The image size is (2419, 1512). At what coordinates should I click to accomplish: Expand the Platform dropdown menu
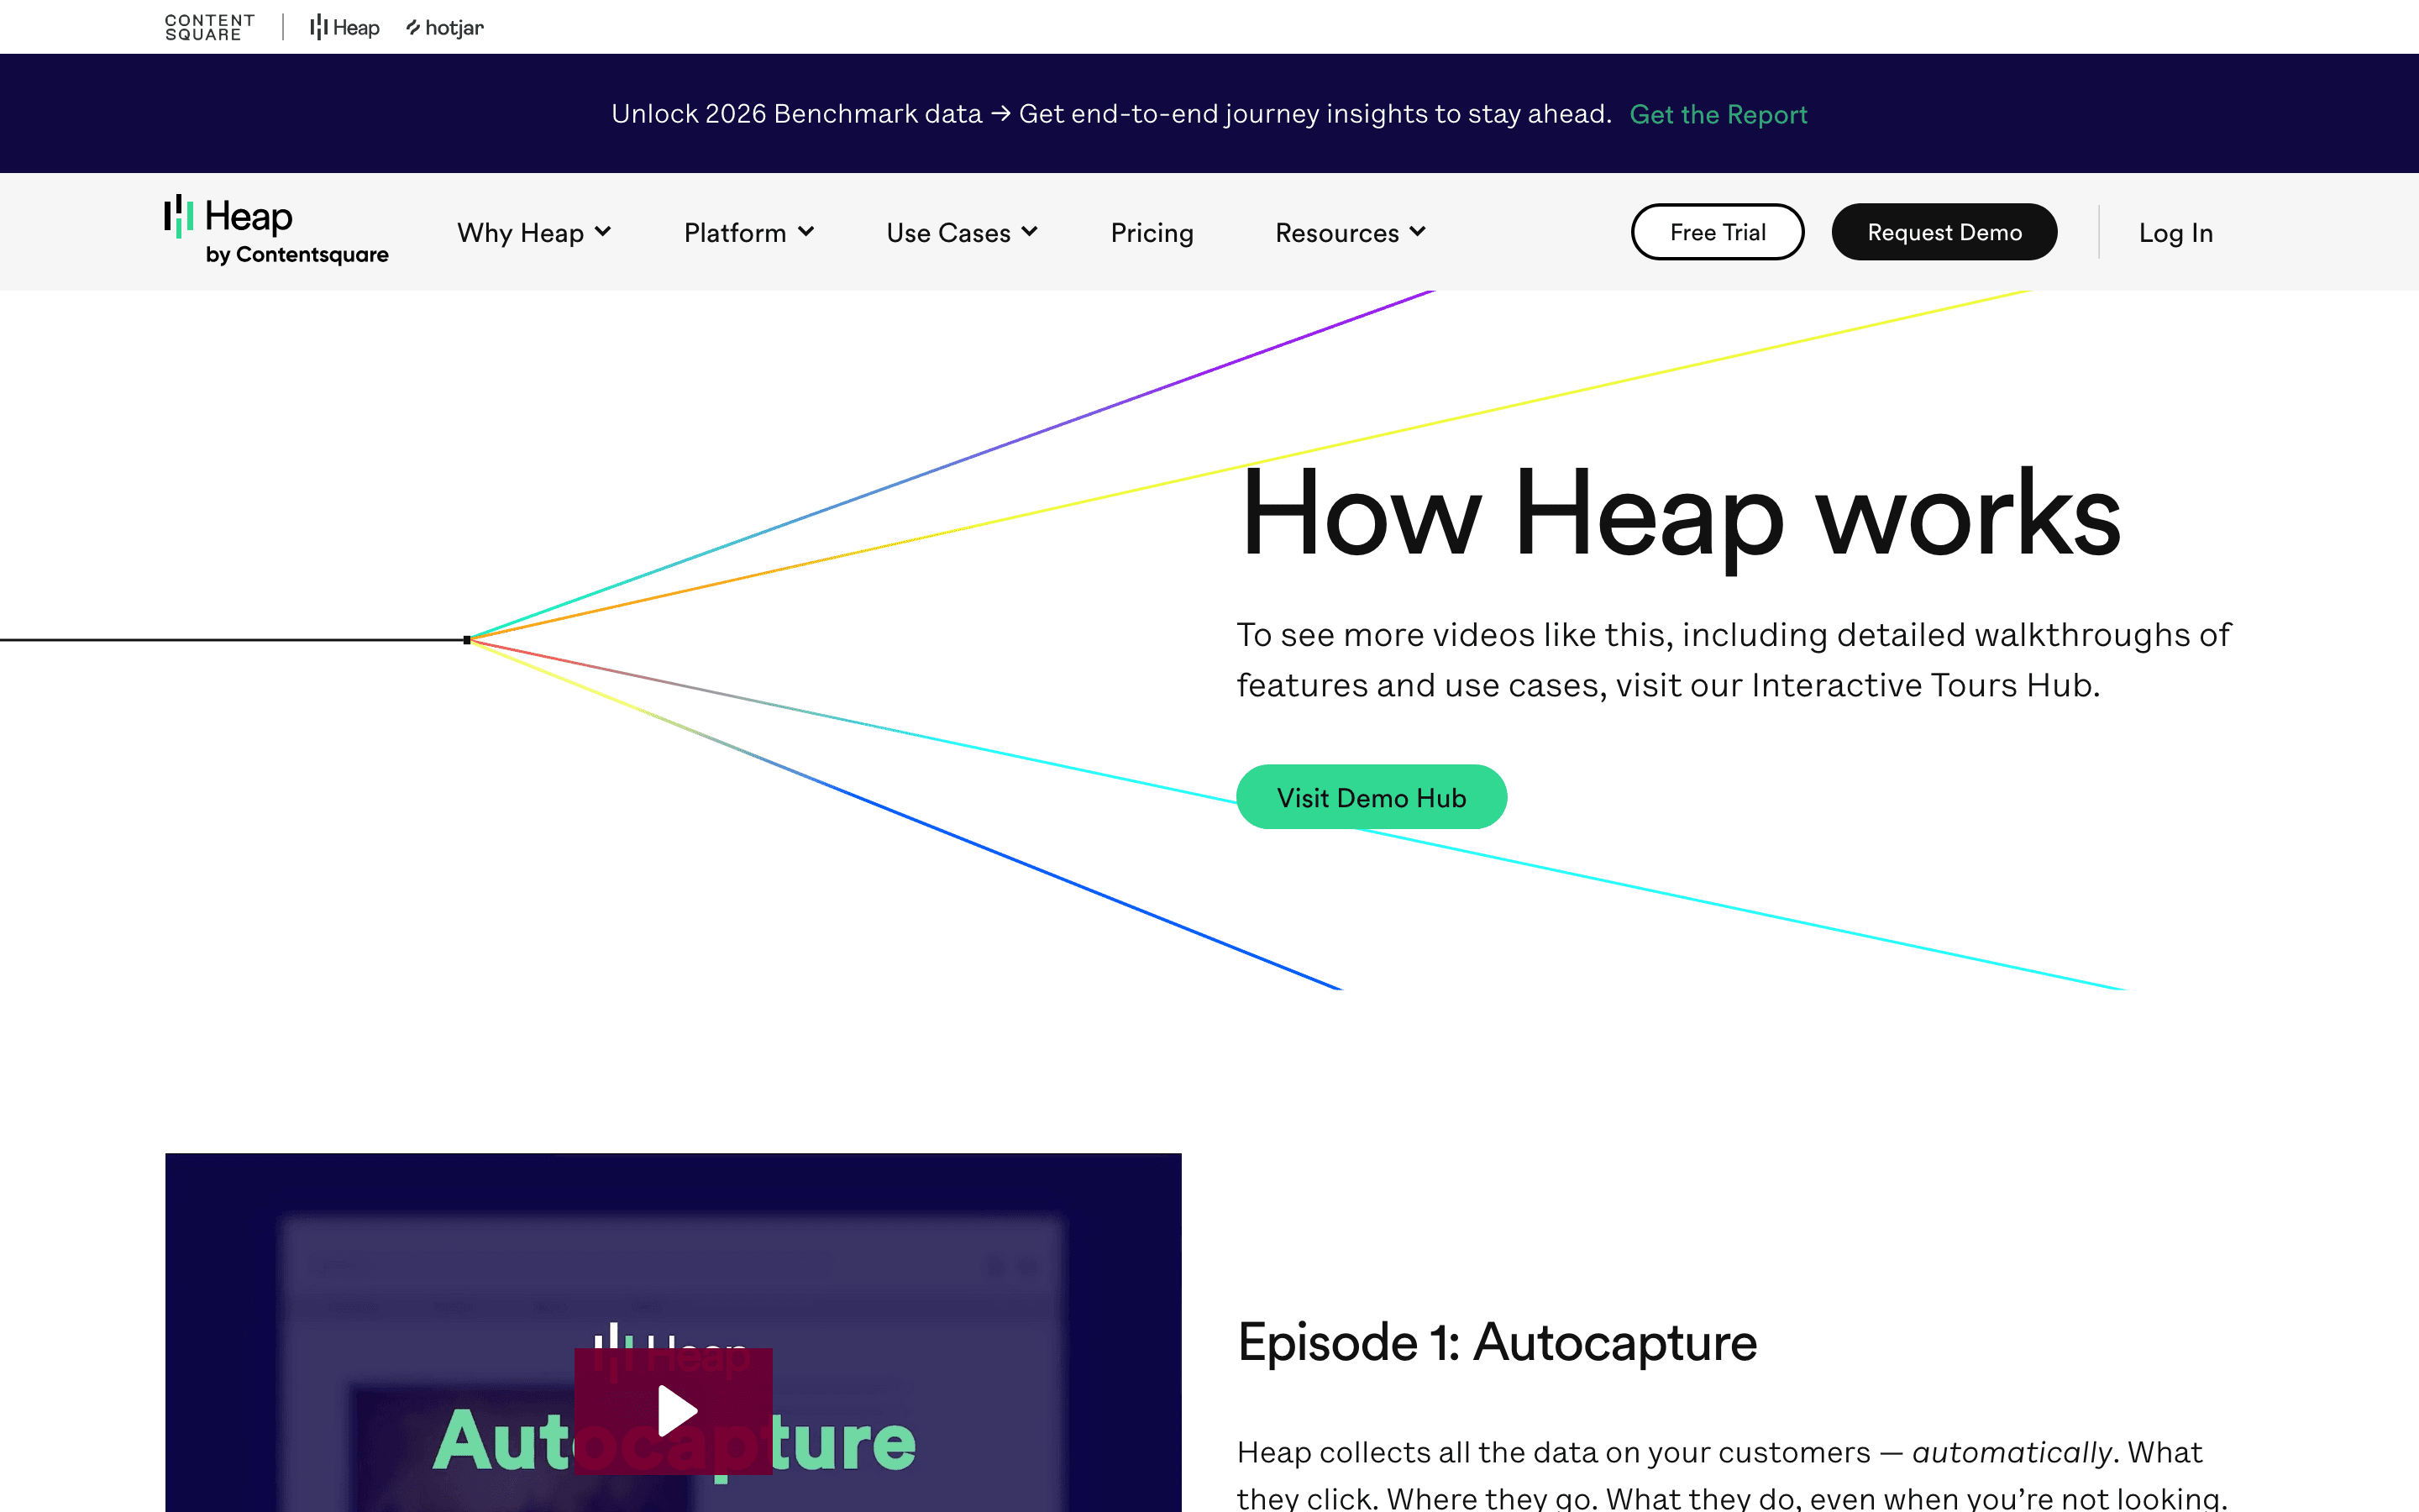click(748, 233)
